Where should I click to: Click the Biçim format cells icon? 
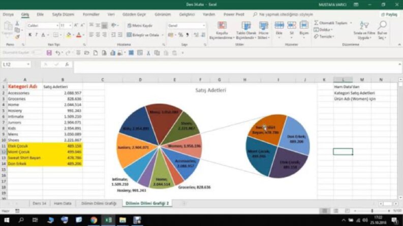(x=304, y=25)
